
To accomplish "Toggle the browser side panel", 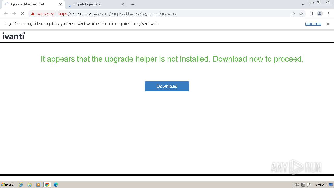I will 312,14.
